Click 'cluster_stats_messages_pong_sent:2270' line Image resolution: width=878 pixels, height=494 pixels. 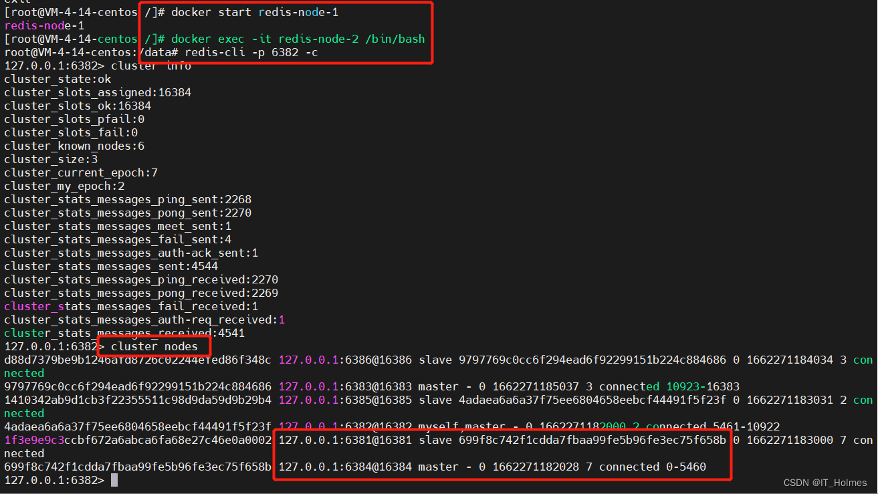coord(128,213)
